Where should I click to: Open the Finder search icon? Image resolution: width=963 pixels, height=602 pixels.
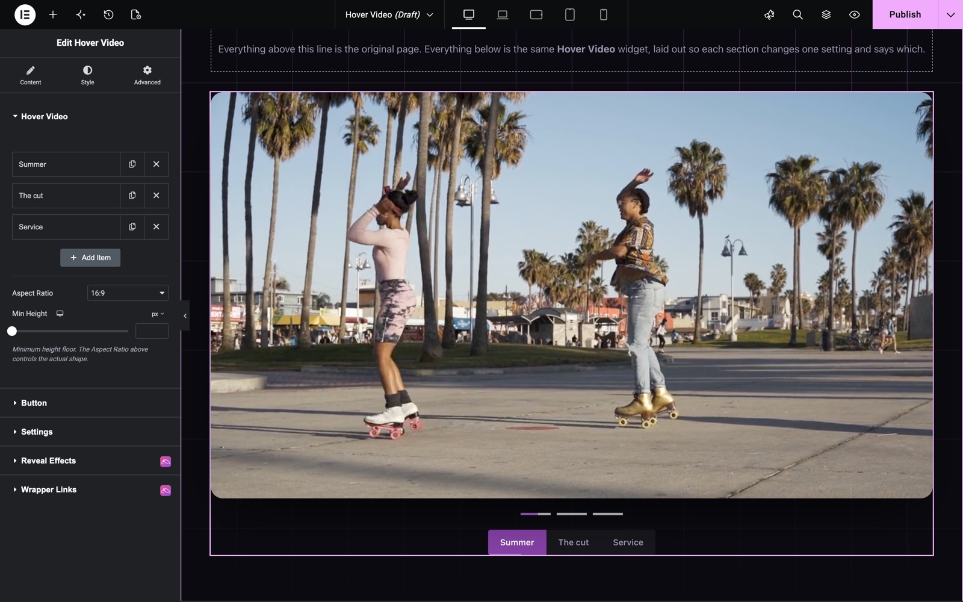pyautogui.click(x=797, y=14)
